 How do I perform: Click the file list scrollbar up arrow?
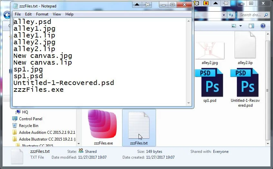(x=268, y=34)
